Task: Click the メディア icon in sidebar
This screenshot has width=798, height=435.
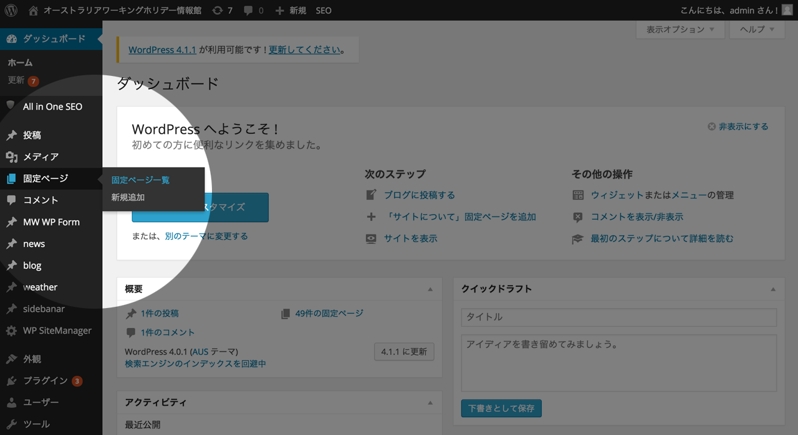Action: [x=11, y=157]
